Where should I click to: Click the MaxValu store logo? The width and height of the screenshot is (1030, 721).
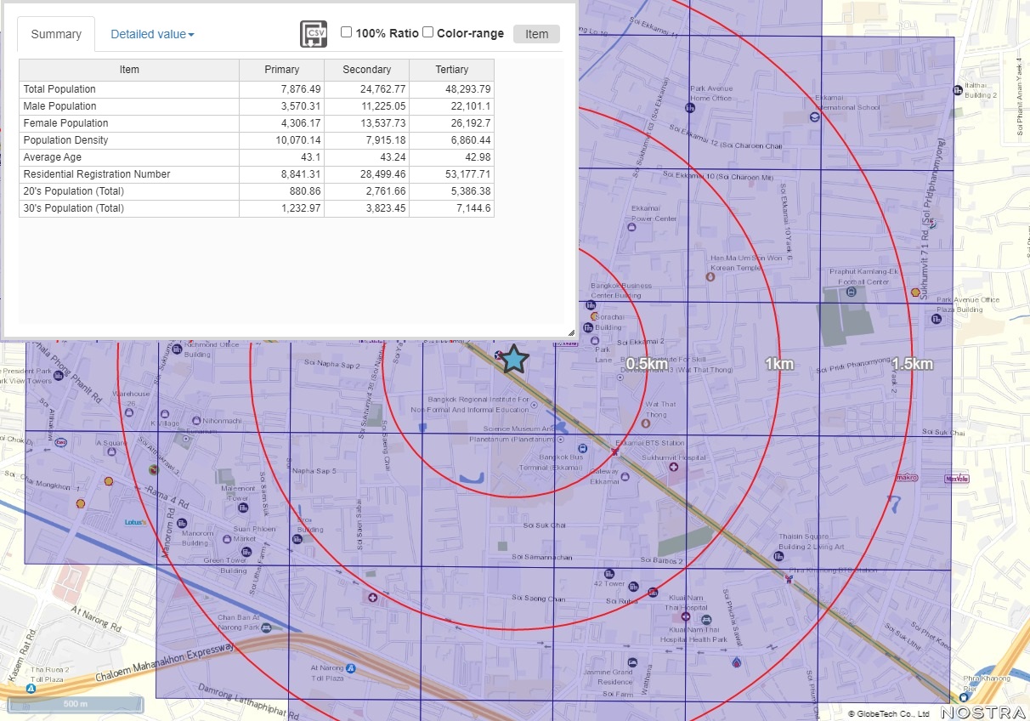958,479
